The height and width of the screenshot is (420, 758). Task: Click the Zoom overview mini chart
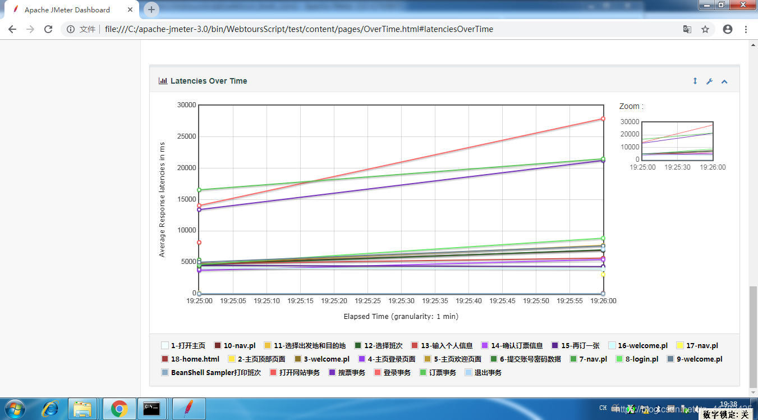[x=677, y=140]
